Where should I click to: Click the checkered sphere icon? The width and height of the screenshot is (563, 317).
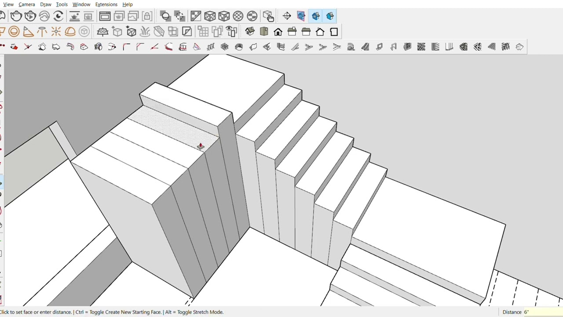238,16
